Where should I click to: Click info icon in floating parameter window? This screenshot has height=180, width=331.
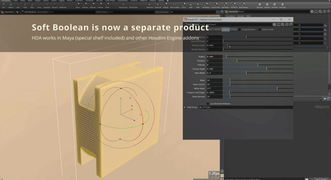pyautogui.click(x=287, y=25)
